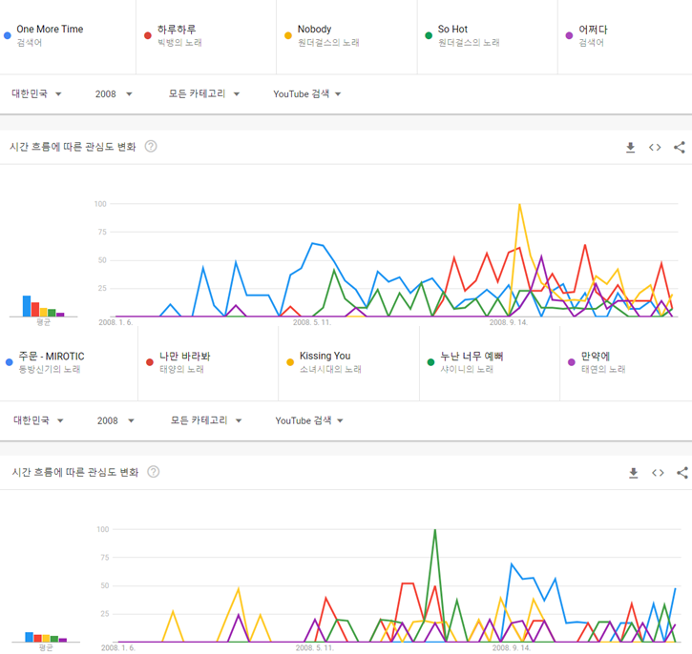Image resolution: width=692 pixels, height=654 pixels.
Task: Open embed code for the bottom chart
Action: click(x=658, y=473)
